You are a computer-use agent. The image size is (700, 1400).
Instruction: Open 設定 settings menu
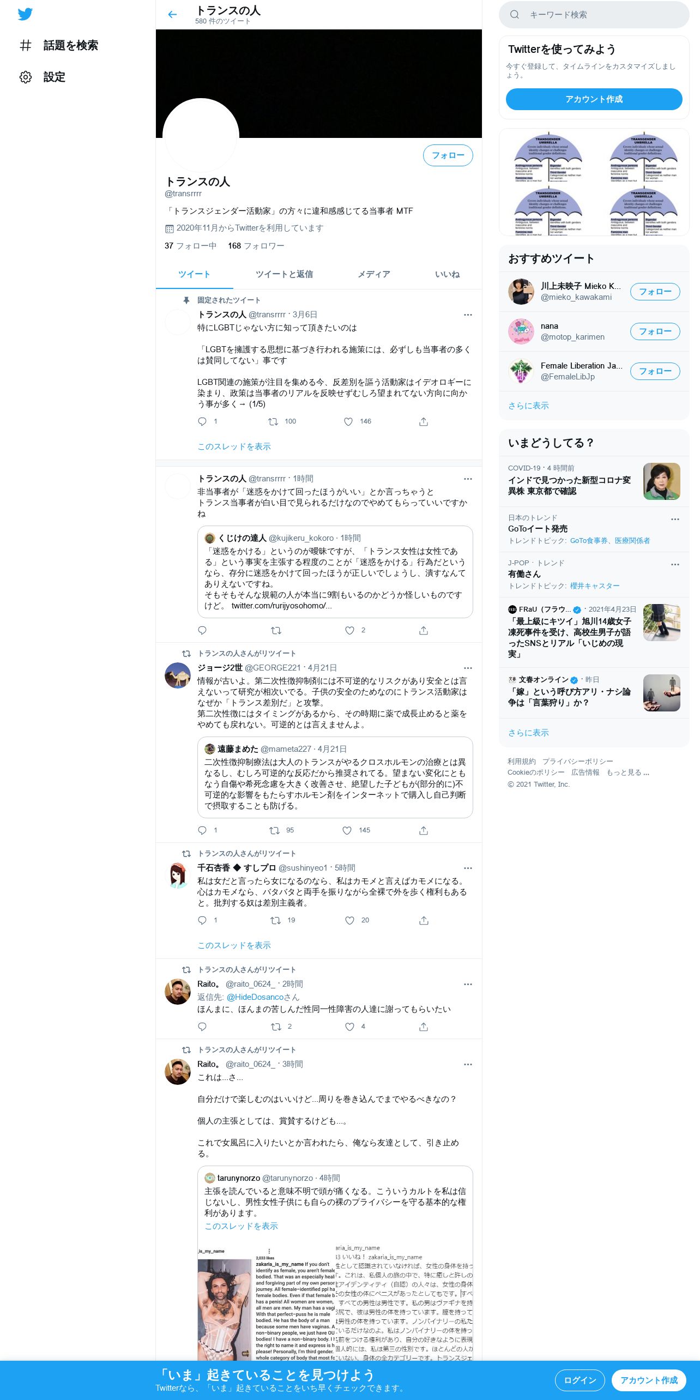[43, 77]
